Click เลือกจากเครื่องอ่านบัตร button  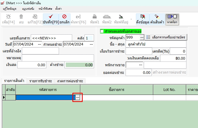point(166,37)
